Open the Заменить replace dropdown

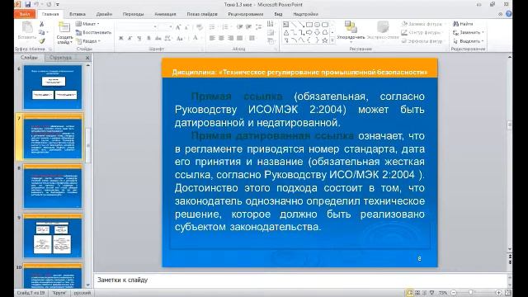click(469, 33)
